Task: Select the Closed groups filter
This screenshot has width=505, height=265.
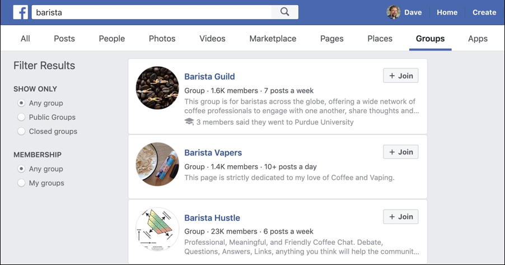Action: click(x=21, y=131)
